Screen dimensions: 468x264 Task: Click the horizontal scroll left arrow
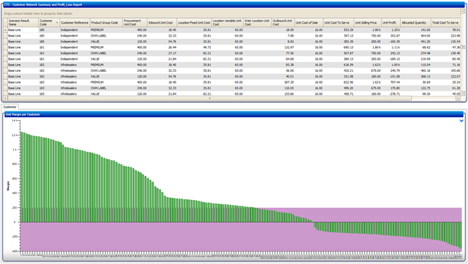5,98
